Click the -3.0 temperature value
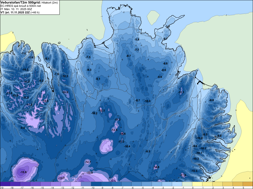 pos(167,27)
